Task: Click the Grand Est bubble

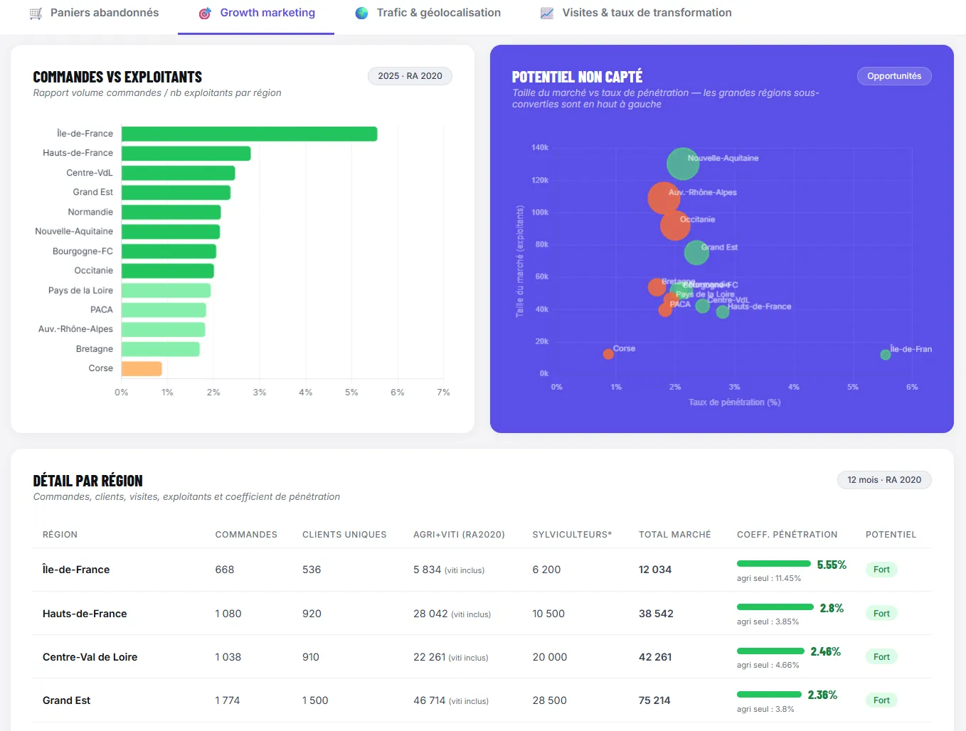Action: pyautogui.click(x=696, y=252)
